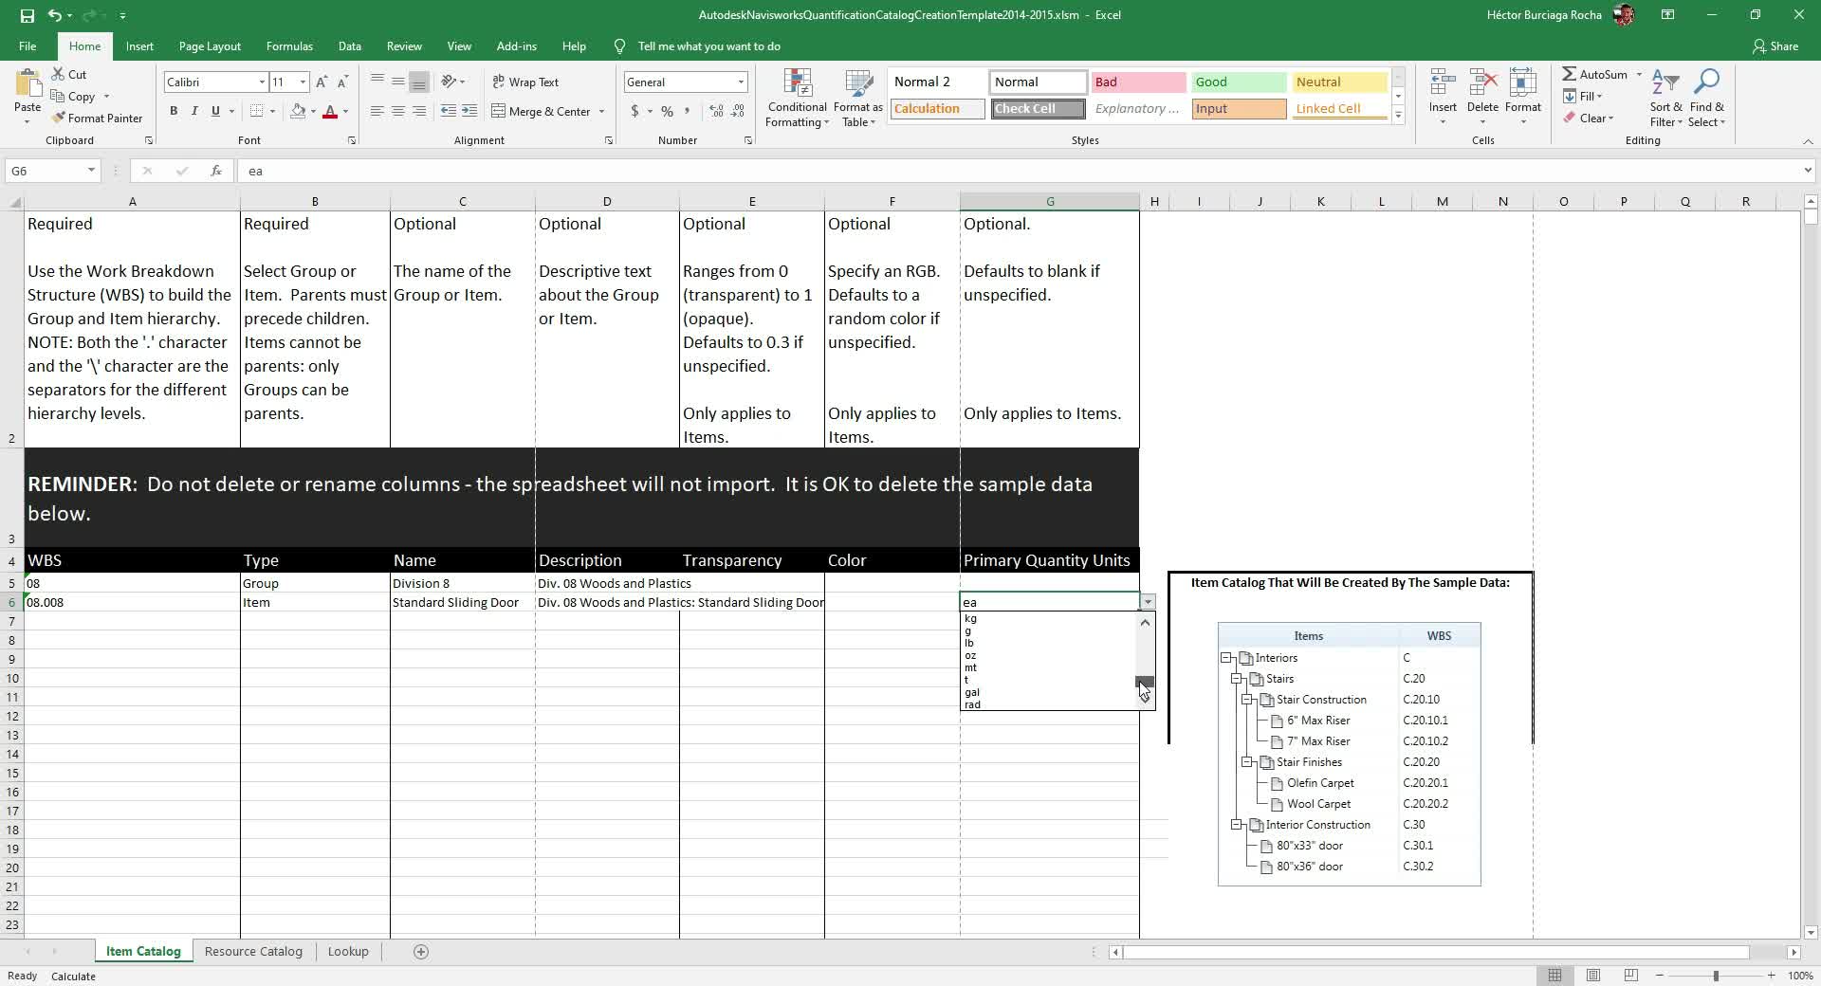This screenshot has width=1821, height=986.
Task: Click the Format Painter brush
Action: pos(97,118)
